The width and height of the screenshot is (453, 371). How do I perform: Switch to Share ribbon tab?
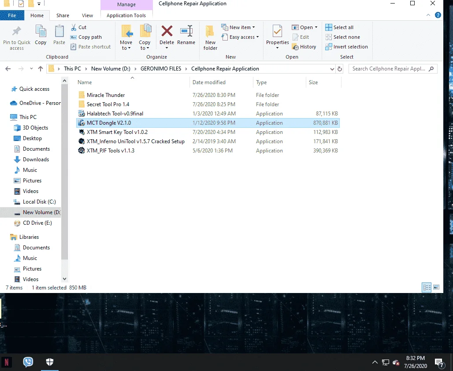coord(63,15)
